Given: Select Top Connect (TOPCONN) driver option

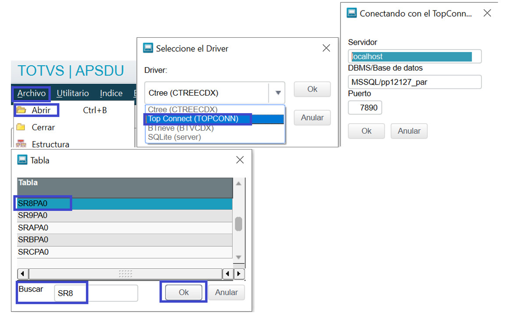Looking at the screenshot, I should point(215,119).
